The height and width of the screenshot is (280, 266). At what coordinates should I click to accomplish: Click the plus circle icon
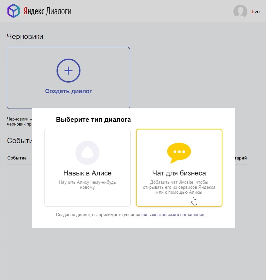coord(68,71)
